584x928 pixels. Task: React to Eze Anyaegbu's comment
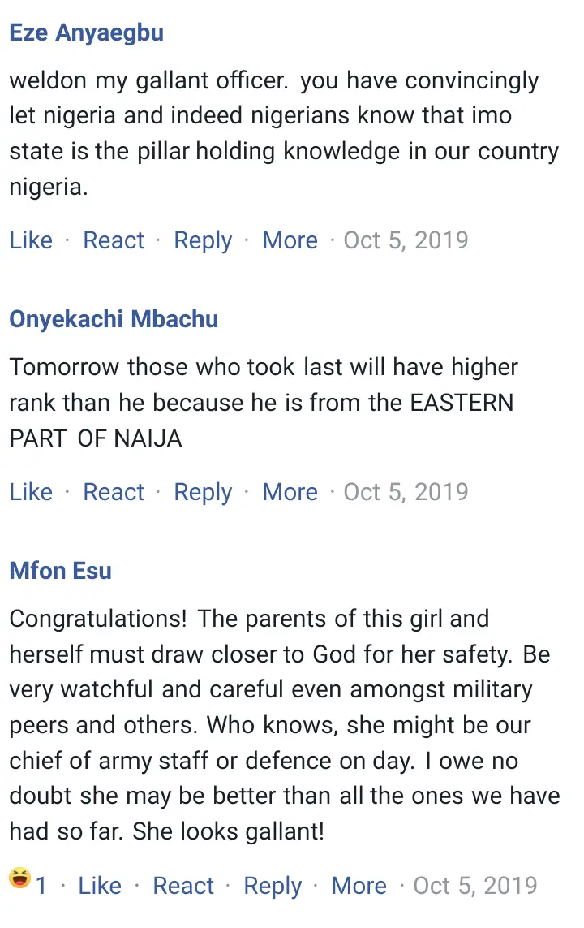click(114, 240)
